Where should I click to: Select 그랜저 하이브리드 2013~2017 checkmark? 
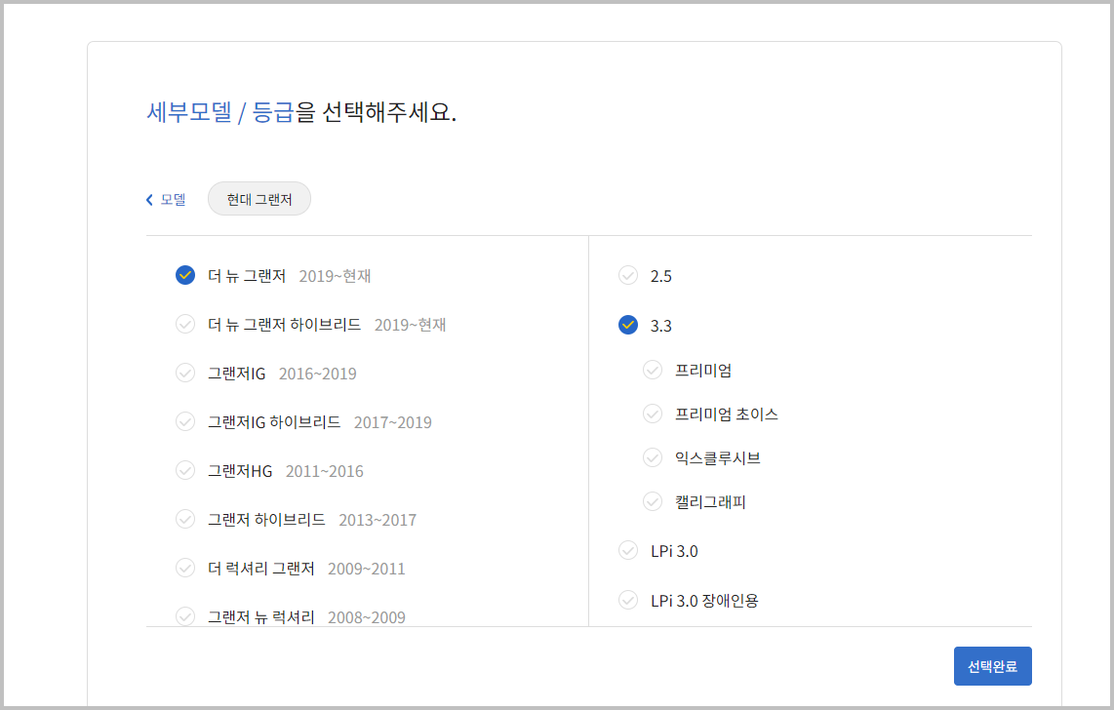coord(185,519)
